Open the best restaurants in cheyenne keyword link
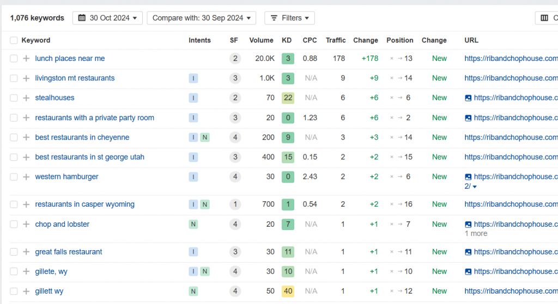The image size is (558, 304). click(82, 138)
